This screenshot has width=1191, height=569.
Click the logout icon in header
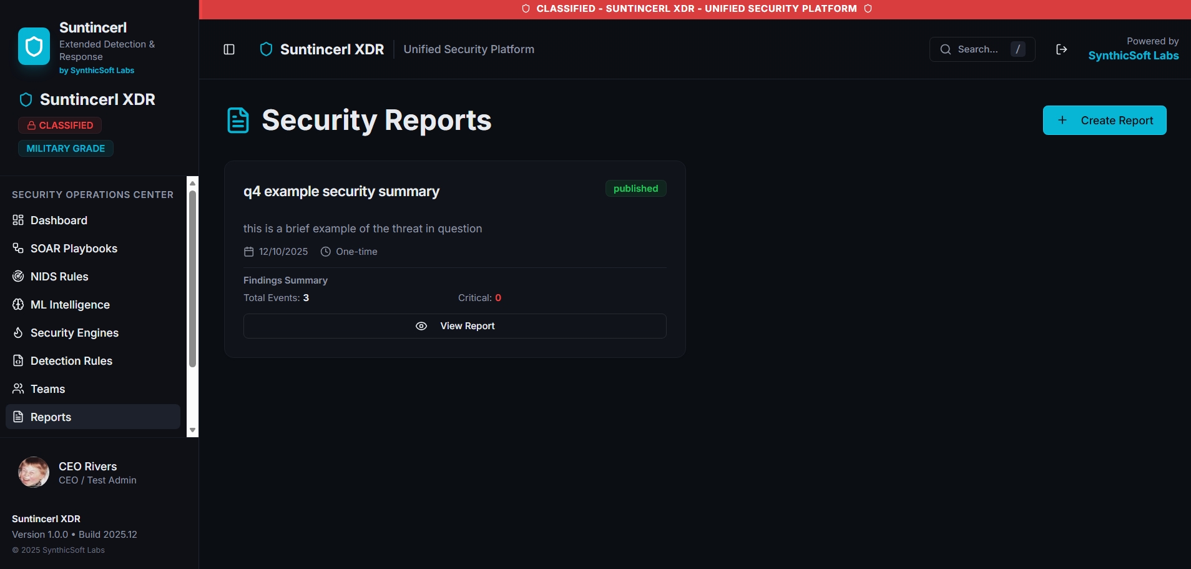click(1061, 49)
